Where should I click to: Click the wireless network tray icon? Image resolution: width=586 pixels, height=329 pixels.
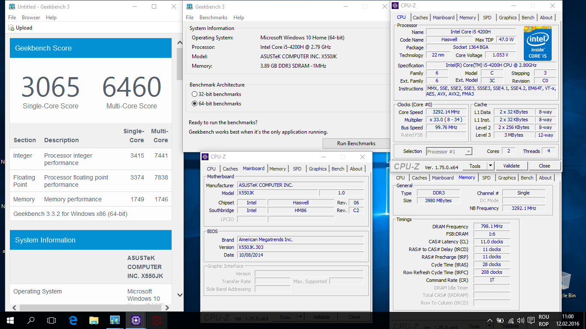[511, 320]
